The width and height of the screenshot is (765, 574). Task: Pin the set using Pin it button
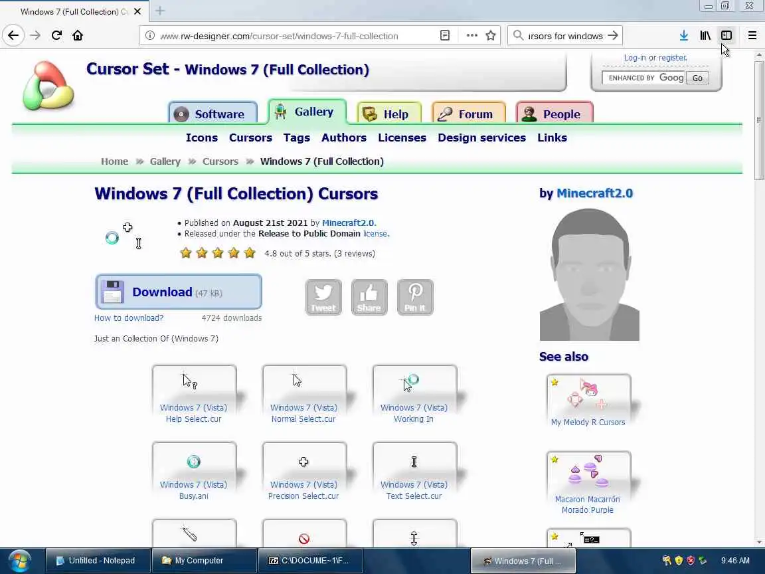415,297
